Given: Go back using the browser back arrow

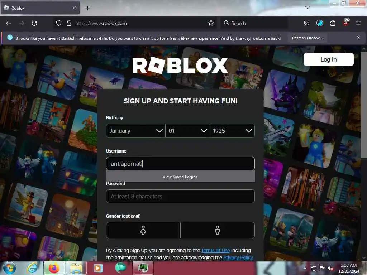Looking at the screenshot, I should tap(9, 23).
